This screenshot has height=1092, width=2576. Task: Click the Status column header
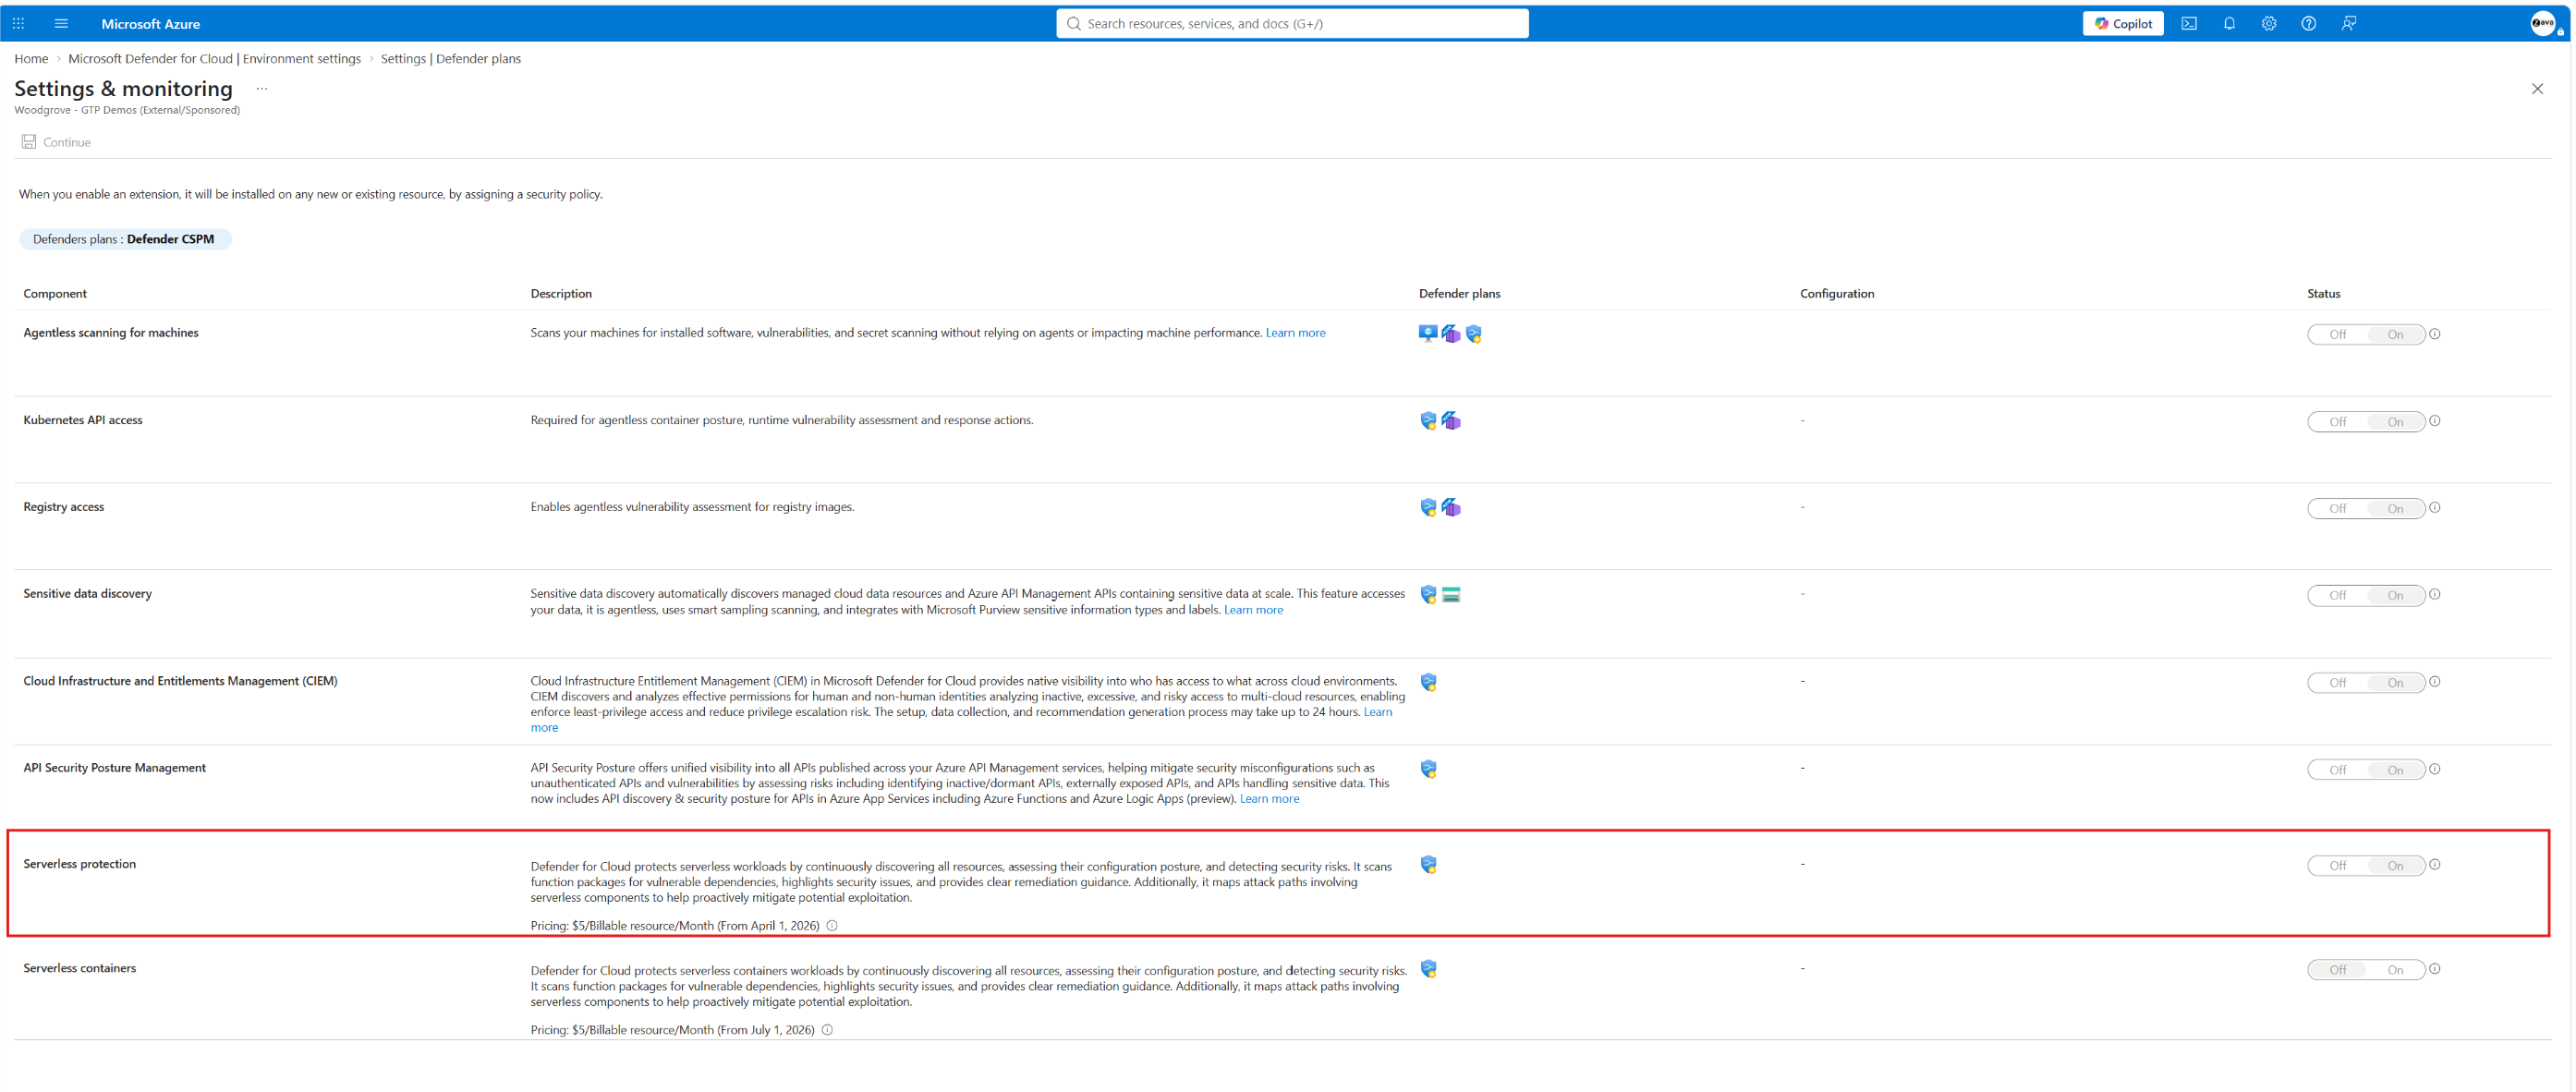(2324, 294)
